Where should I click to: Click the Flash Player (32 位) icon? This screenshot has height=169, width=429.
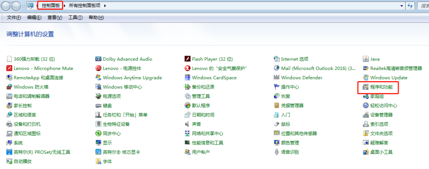click(188, 59)
